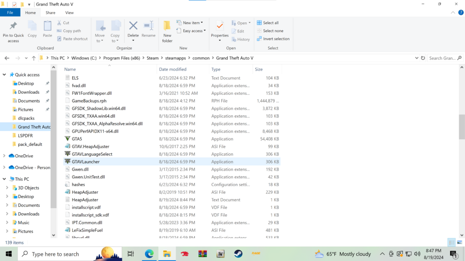Sort by the Size column header
465x261 pixels.
pyautogui.click(x=259, y=69)
